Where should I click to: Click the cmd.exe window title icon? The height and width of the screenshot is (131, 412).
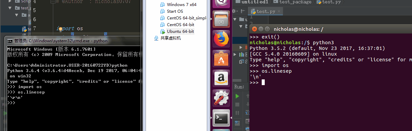[x=10, y=41]
